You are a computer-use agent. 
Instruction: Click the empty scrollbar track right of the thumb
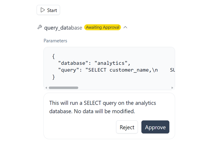point(124,88)
